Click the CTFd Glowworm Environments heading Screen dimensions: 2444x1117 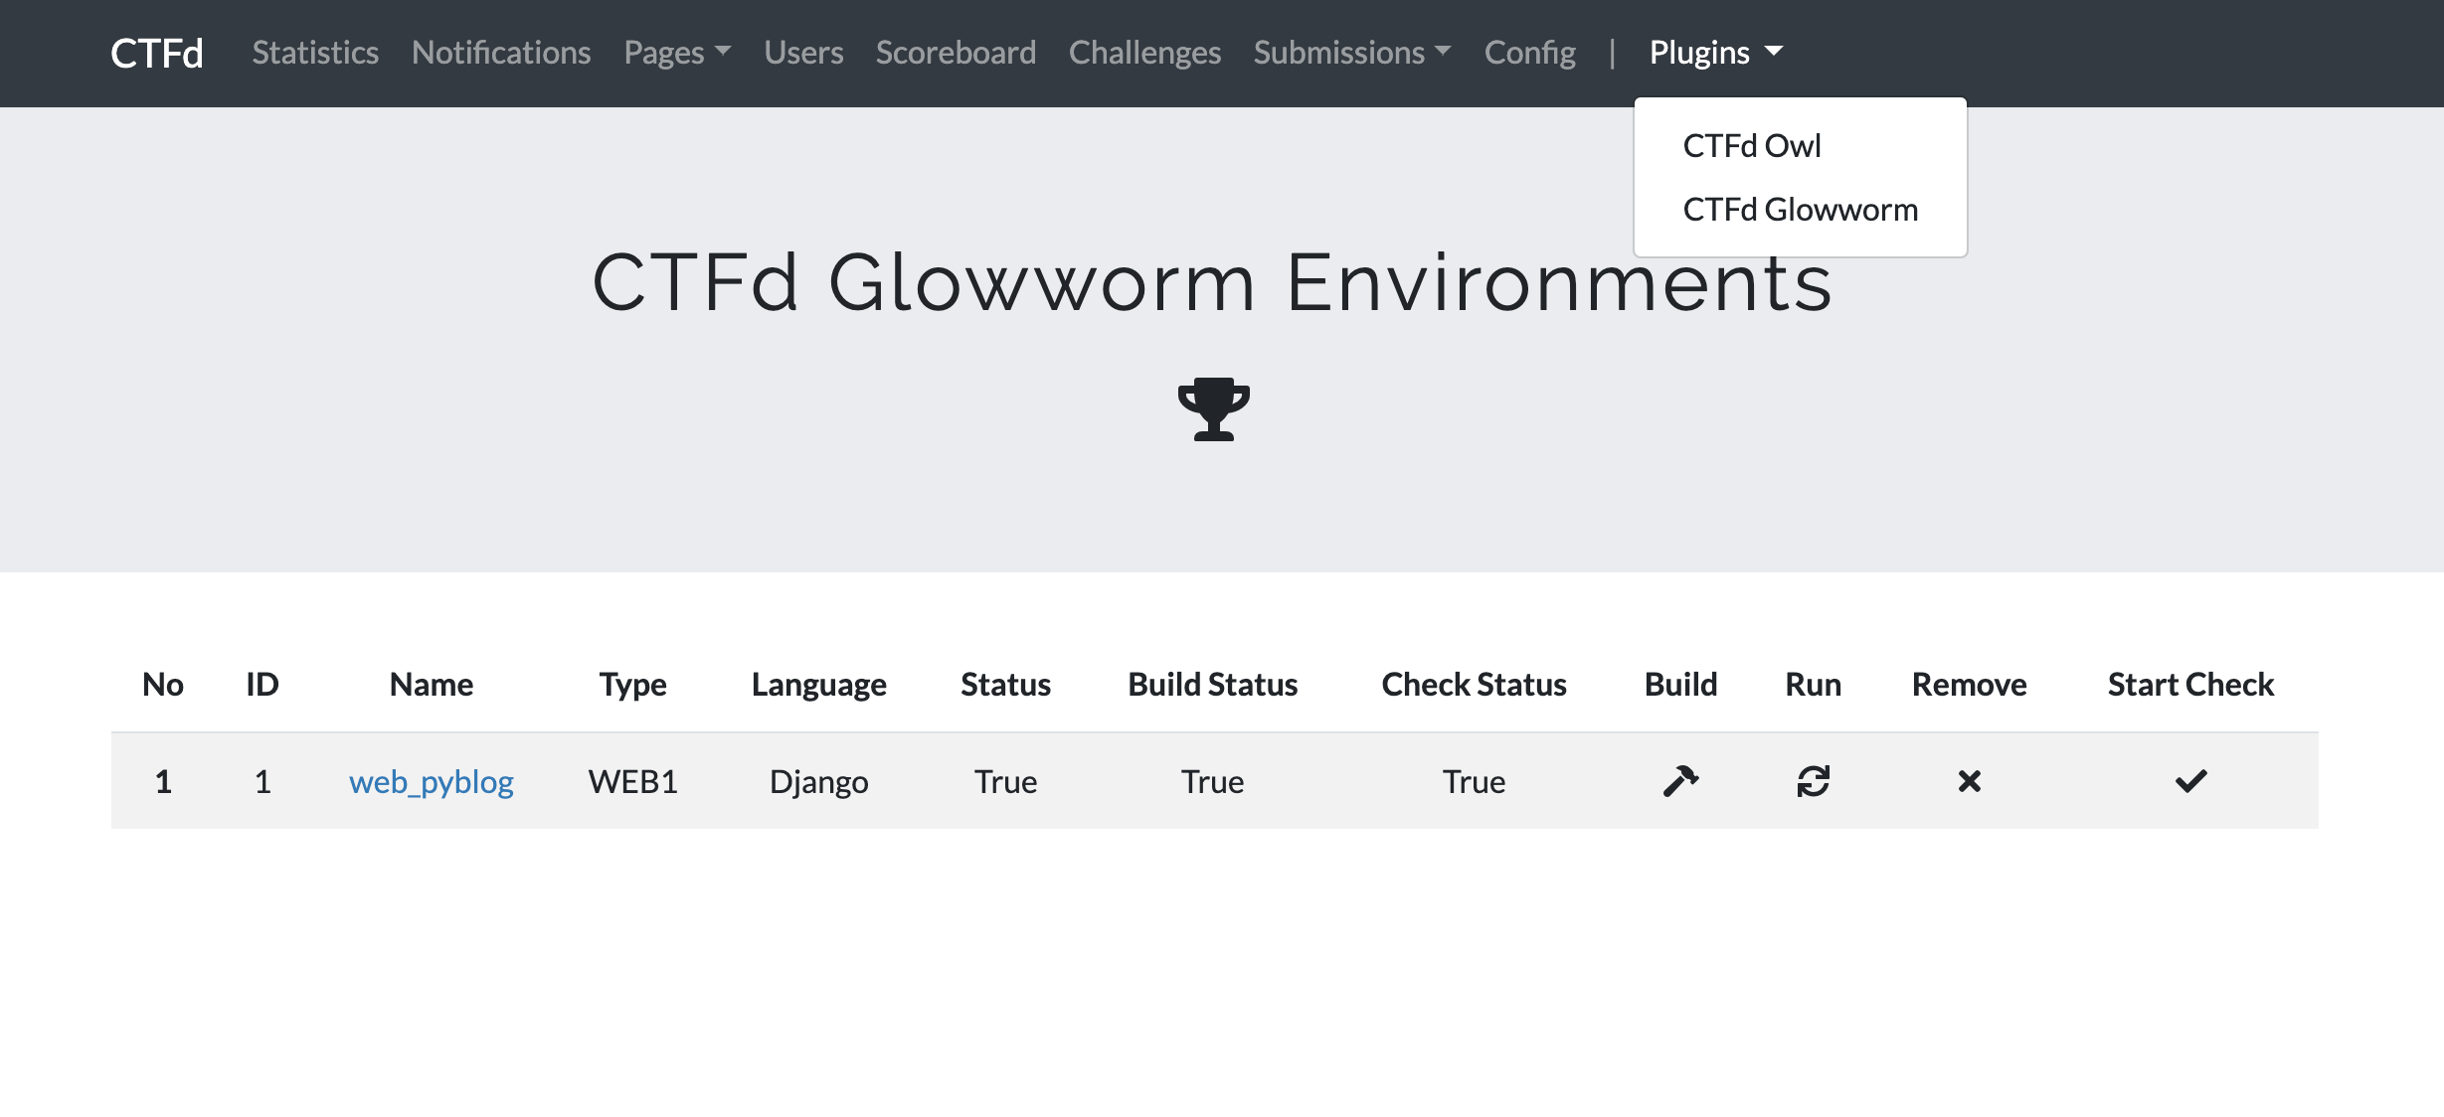(x=1212, y=282)
